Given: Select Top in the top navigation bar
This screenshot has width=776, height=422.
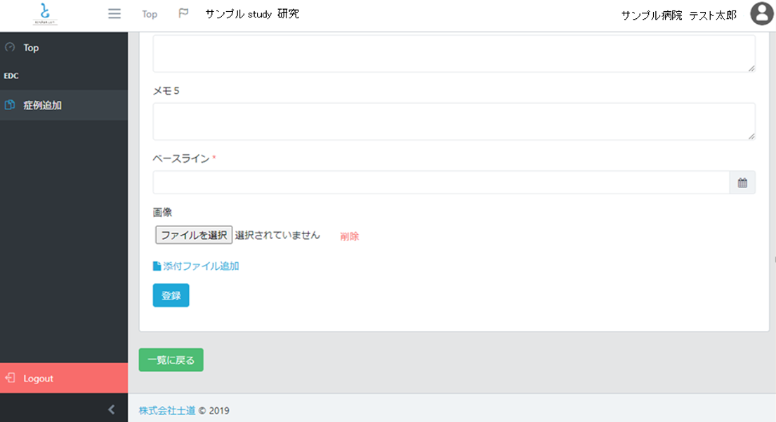Looking at the screenshot, I should point(149,14).
